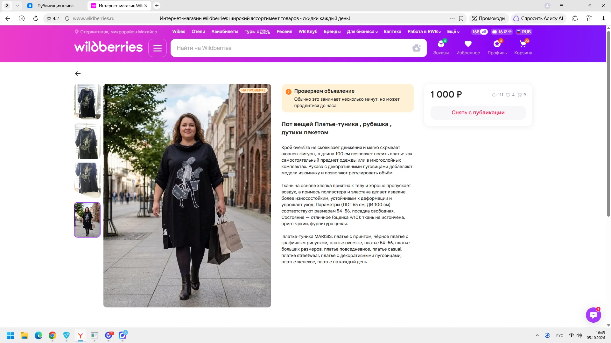Open Заказы orders icon
This screenshot has width=611, height=343.
point(441,47)
